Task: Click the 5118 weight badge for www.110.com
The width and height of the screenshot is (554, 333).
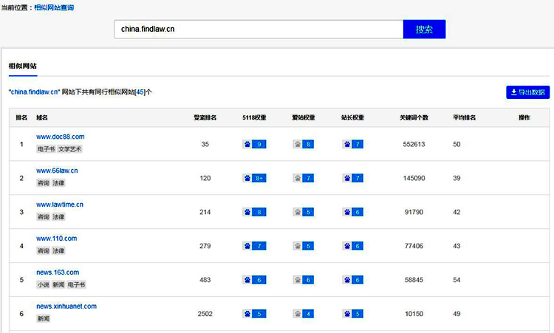Action: (x=254, y=246)
